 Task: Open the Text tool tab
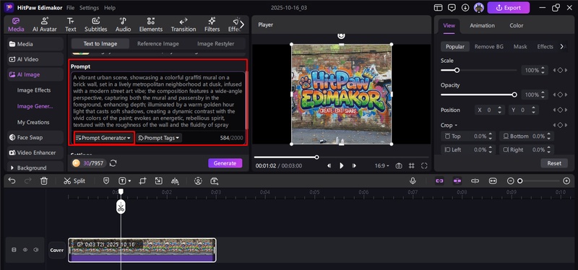[70, 25]
